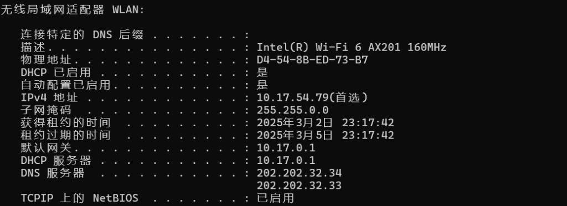
Task: Click the 自动配置已启用 value 是
Action: pos(262,85)
